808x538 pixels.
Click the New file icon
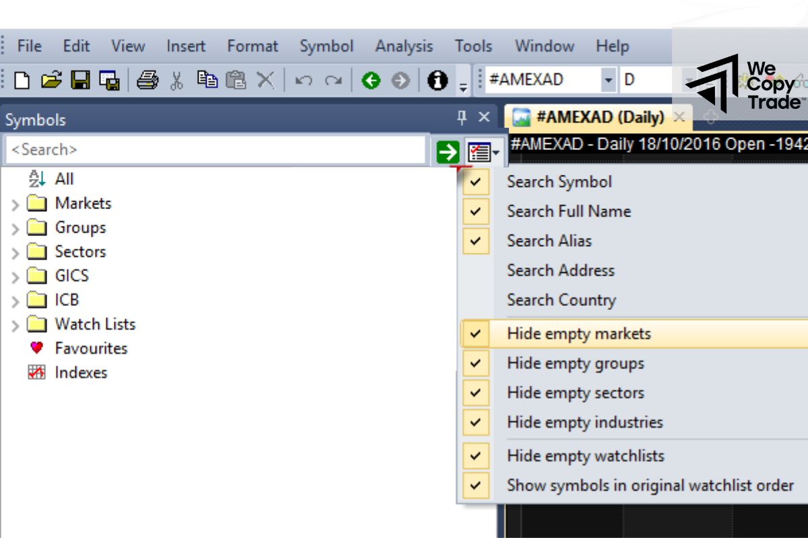point(22,81)
